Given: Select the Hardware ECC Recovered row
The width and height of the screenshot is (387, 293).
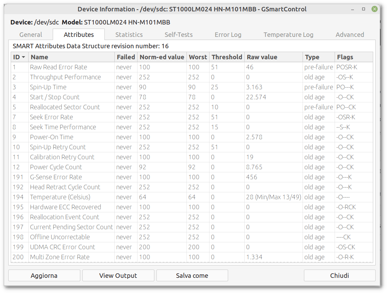Looking at the screenshot, I should click(192, 207).
